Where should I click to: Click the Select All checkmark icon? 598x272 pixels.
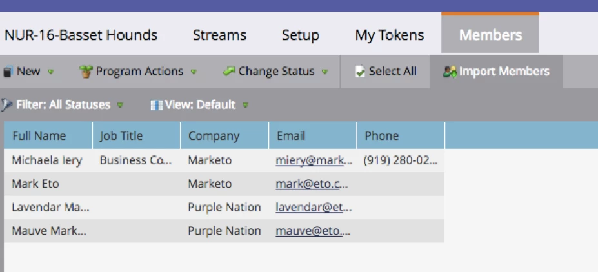pyautogui.click(x=360, y=72)
